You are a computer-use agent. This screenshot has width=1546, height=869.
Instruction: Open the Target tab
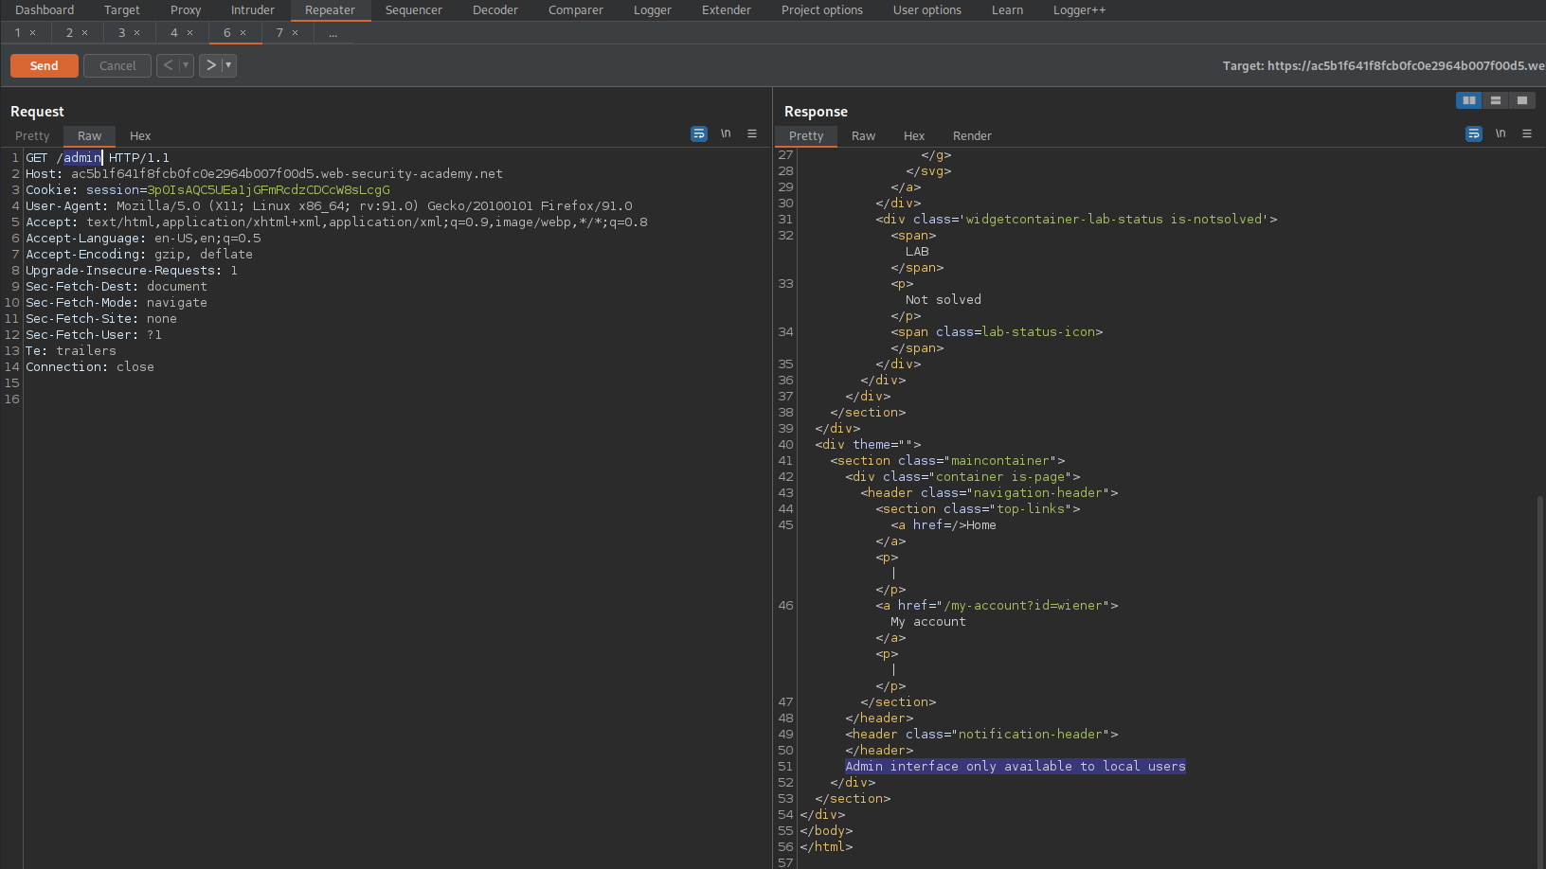click(x=122, y=10)
